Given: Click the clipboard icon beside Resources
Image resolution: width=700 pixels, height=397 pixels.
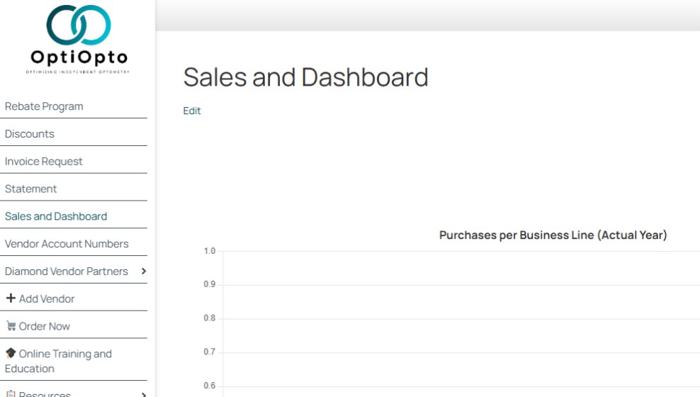Looking at the screenshot, I should click(x=11, y=394).
